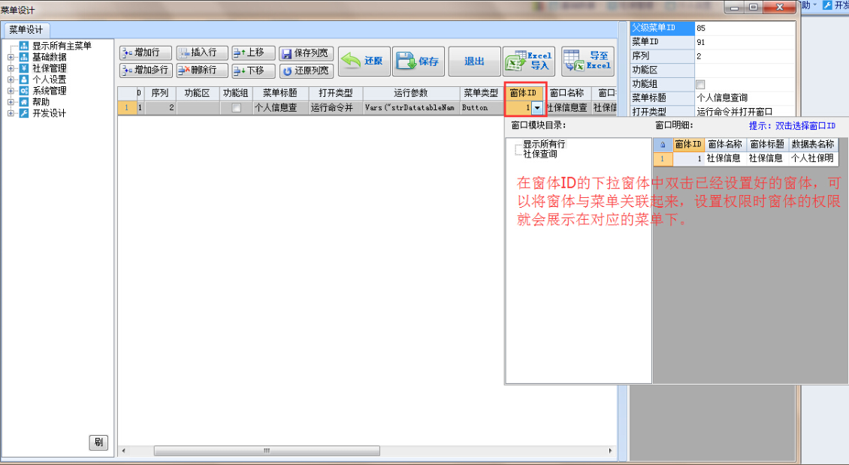Select 基础数据 tree node
This screenshot has width=849, height=465.
(x=50, y=57)
